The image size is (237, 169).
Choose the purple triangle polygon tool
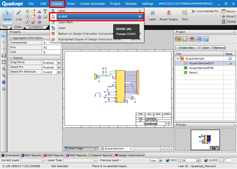tap(39, 11)
